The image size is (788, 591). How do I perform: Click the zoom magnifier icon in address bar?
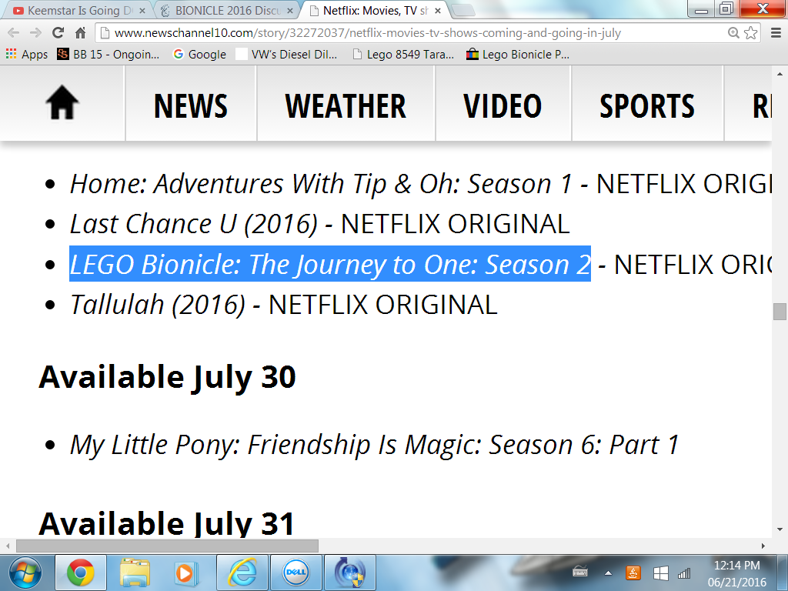733,32
